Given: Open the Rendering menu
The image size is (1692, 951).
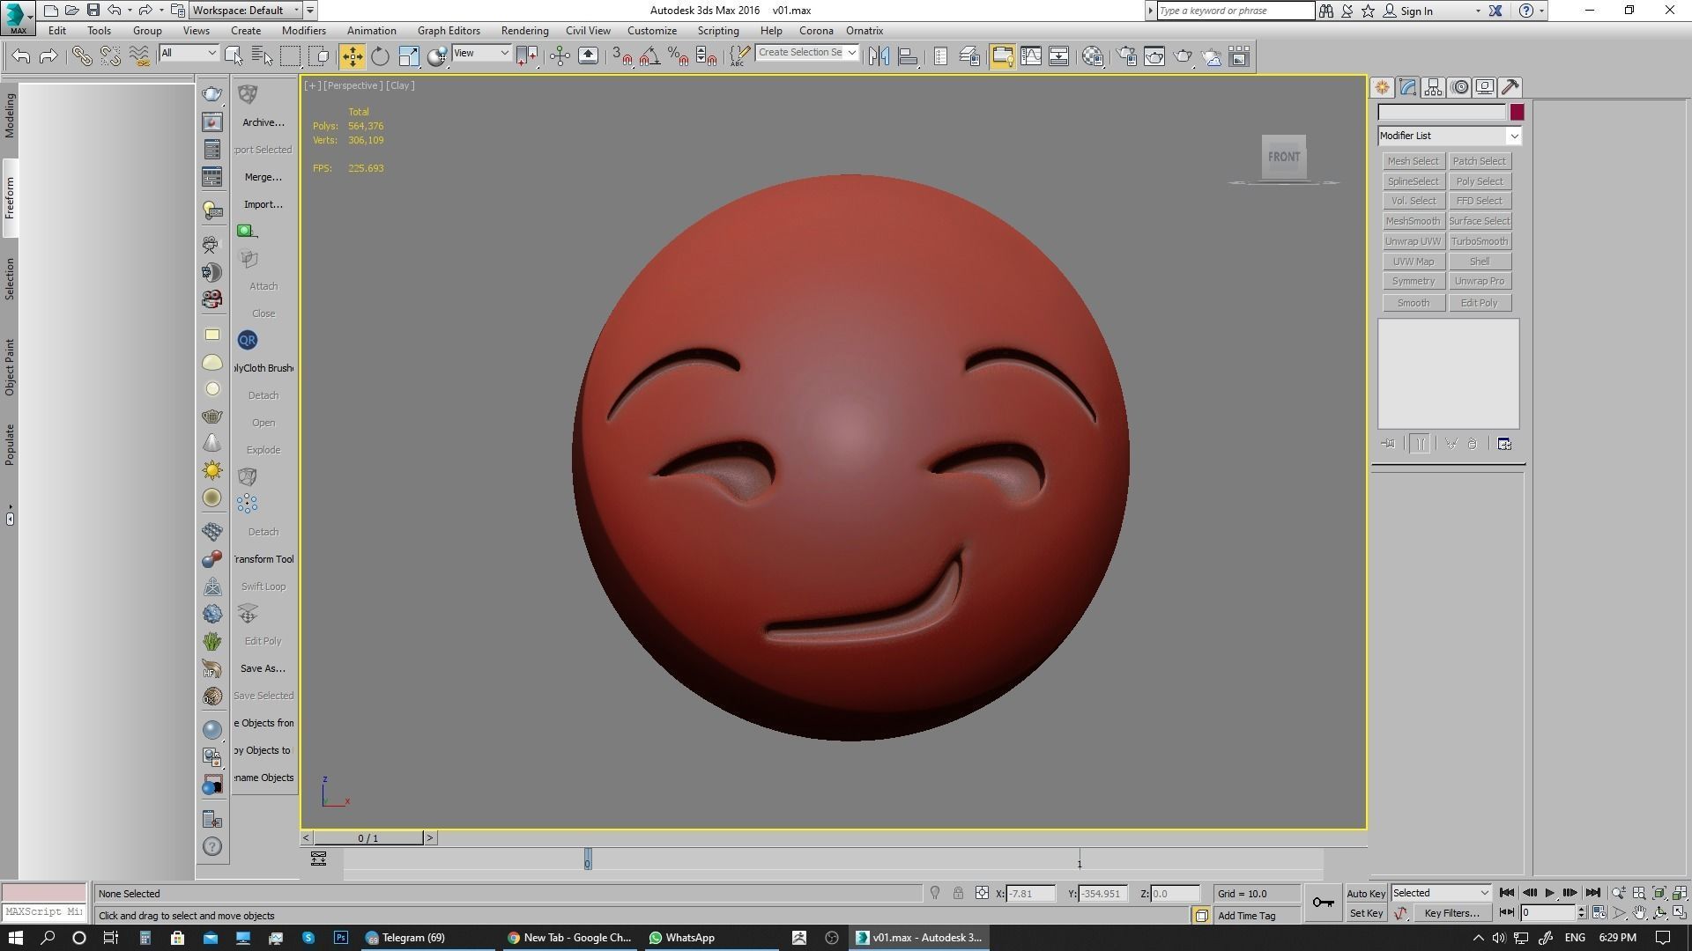Looking at the screenshot, I should pyautogui.click(x=524, y=31).
